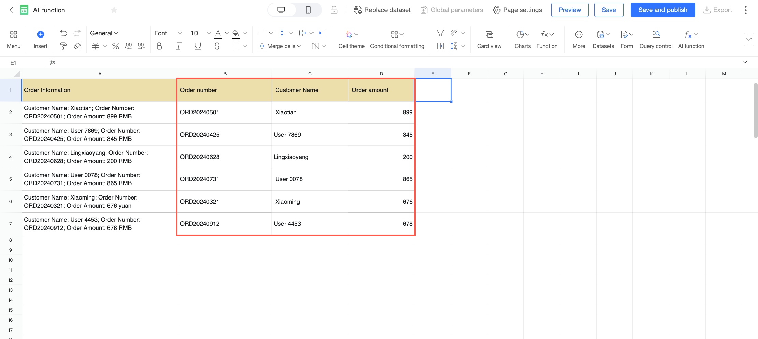
Task: Select the Format painter icon
Action: [63, 46]
